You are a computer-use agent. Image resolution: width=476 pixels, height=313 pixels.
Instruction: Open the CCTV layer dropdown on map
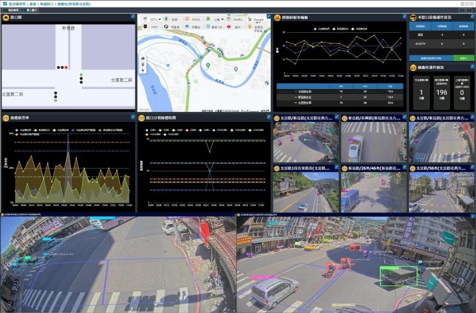point(152,19)
